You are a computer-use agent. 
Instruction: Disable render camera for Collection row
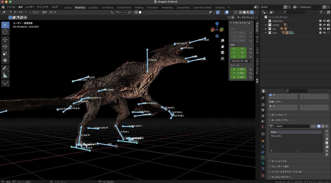tap(328, 21)
